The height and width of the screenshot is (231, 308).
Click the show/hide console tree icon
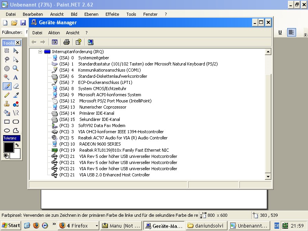tap(55, 42)
